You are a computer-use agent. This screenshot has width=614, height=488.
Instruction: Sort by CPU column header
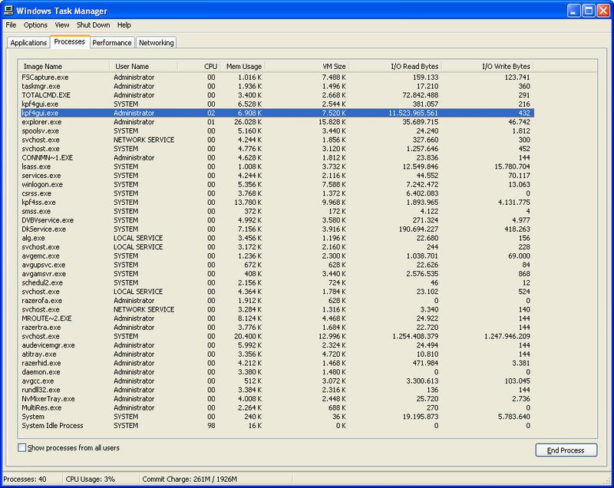point(200,67)
